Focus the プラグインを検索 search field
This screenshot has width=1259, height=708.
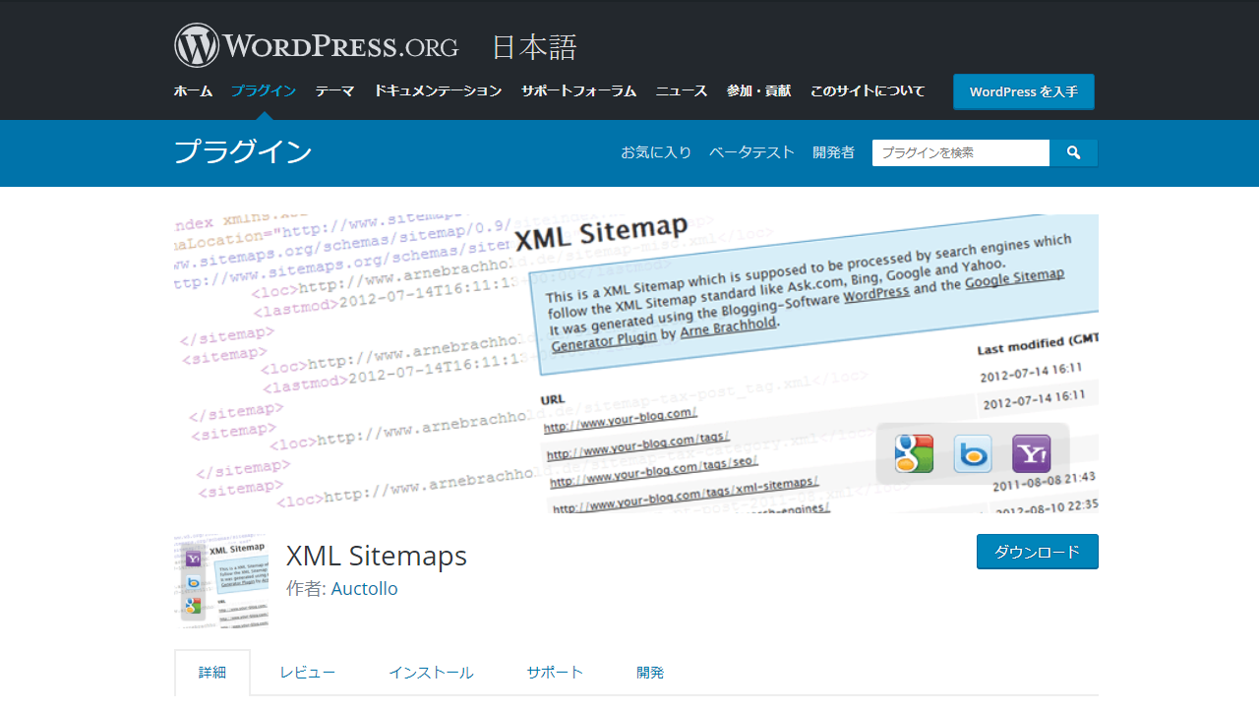pyautogui.click(x=961, y=152)
